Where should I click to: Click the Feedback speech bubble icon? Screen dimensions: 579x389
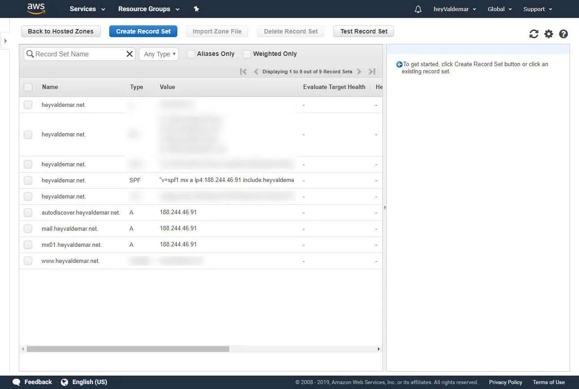(17, 382)
